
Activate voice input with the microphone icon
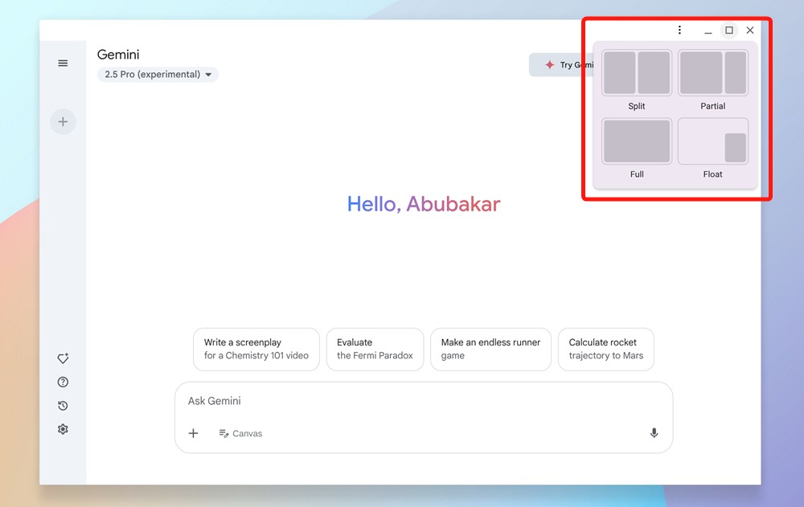654,432
